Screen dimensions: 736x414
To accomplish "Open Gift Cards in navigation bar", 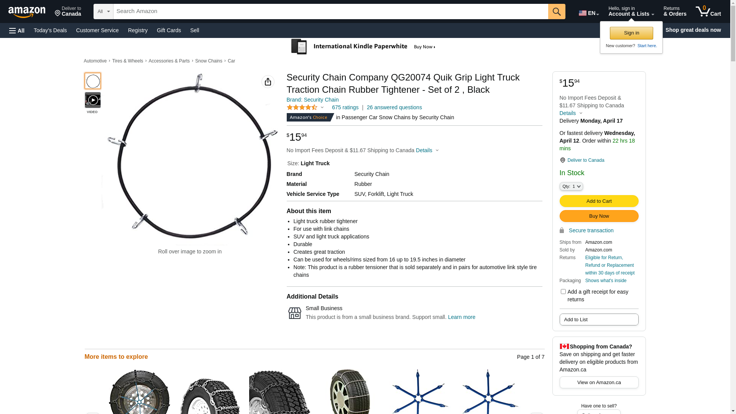I will 169,30.
